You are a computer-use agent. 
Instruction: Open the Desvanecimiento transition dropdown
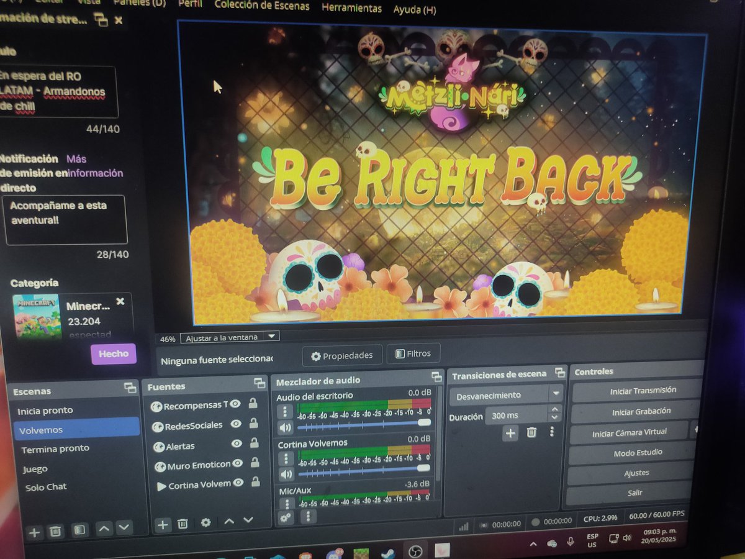[x=556, y=395]
